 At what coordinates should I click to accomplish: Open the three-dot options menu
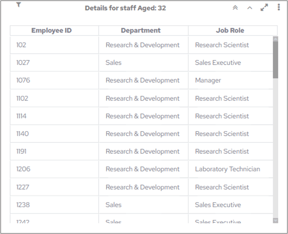(x=279, y=7)
